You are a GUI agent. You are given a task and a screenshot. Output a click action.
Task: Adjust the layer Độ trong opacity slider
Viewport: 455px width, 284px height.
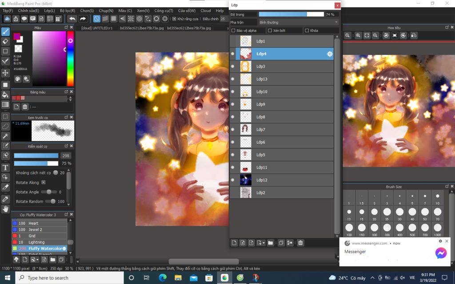pos(291,14)
